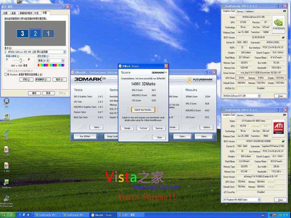This screenshot has height=218, width=291.
Task: Click the color quality rainbow preview bar
Action: click(51, 65)
